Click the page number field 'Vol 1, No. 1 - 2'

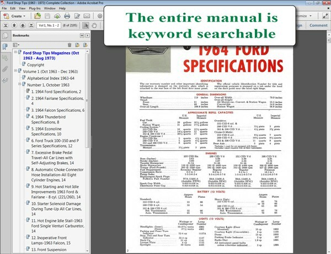point(49,25)
